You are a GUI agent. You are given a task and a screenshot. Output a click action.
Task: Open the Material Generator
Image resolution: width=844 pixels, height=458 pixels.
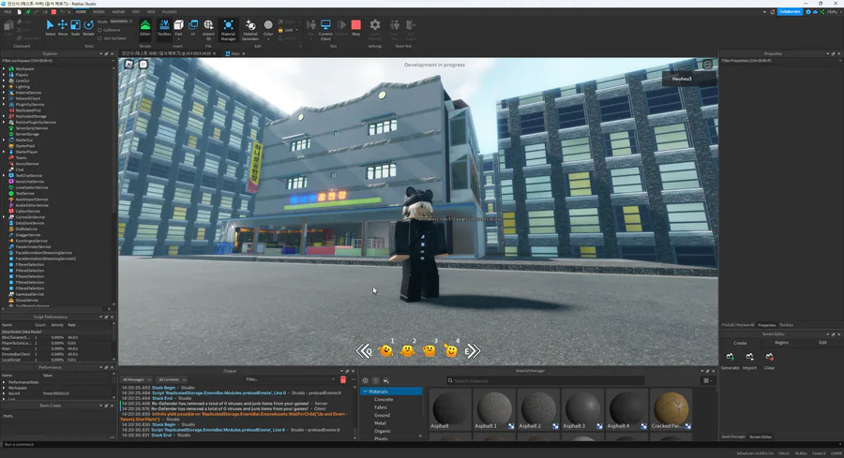(x=250, y=29)
